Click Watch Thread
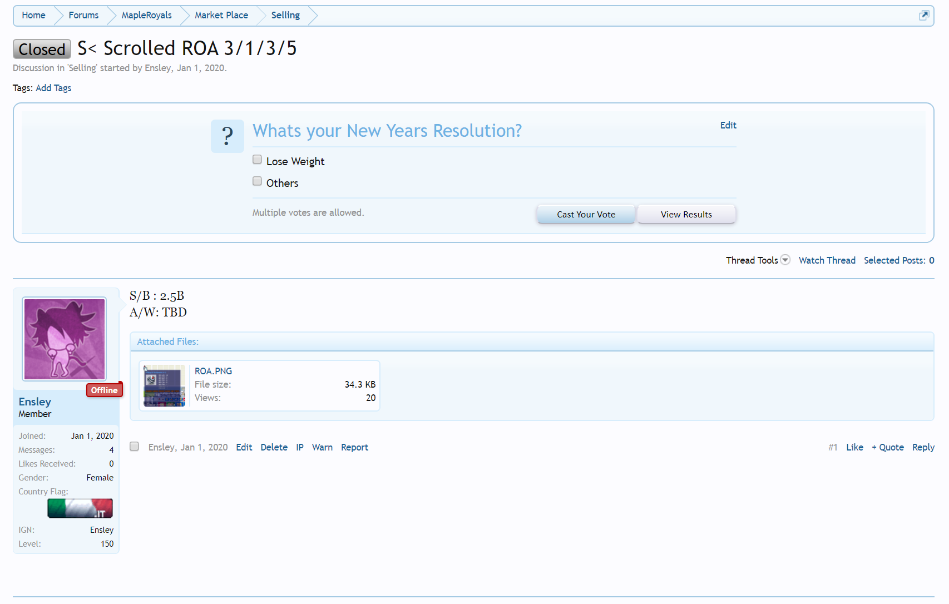Screen dimensions: 949x604 pos(827,260)
